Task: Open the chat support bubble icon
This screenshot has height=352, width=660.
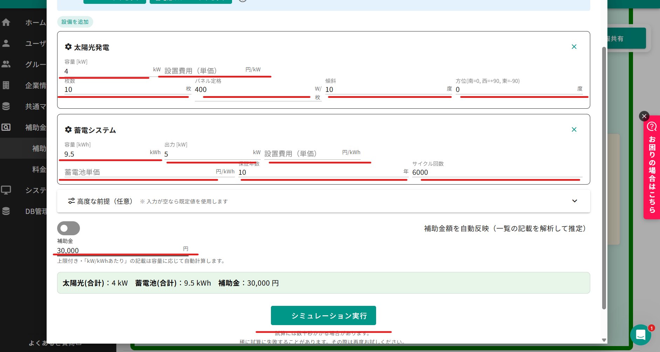Action: pyautogui.click(x=640, y=335)
